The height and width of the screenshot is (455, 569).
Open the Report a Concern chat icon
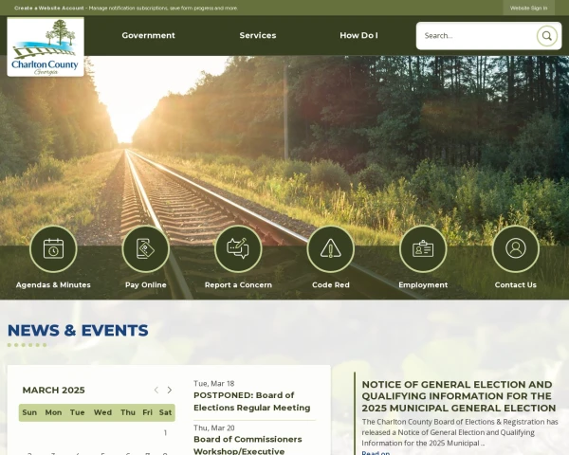point(238,249)
